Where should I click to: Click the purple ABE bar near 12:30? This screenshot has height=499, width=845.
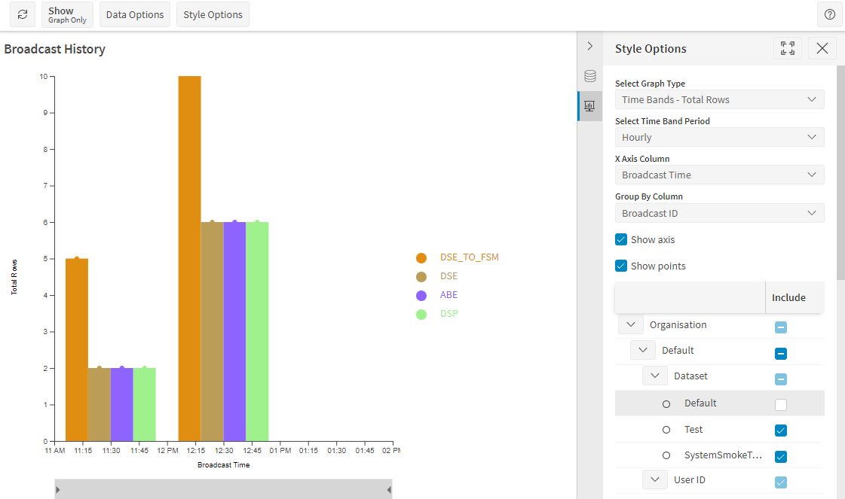[x=234, y=332]
